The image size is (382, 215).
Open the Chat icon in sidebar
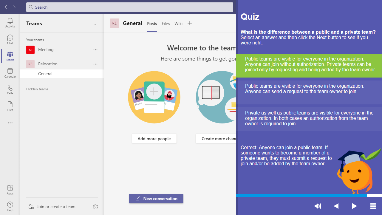[x=10, y=39]
